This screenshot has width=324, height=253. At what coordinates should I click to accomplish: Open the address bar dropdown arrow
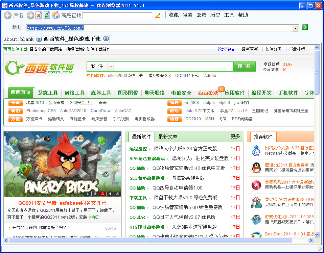(296, 28)
